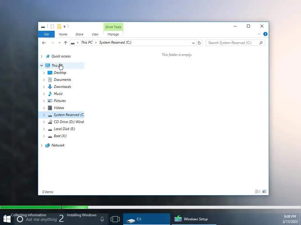Click the Videos film icon in sidebar
The height and width of the screenshot is (225, 301).
(50, 108)
